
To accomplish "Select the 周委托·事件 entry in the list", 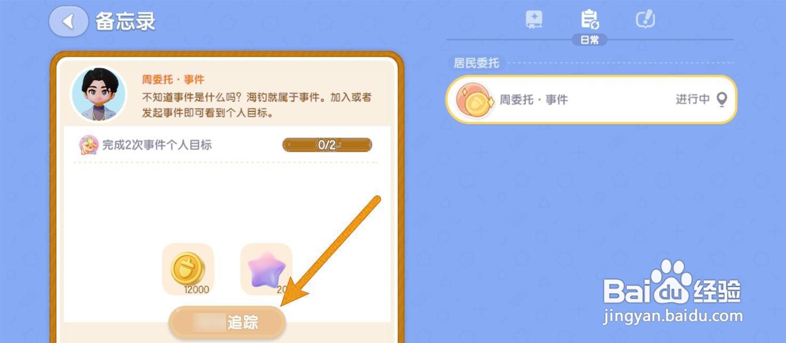I will (591, 100).
